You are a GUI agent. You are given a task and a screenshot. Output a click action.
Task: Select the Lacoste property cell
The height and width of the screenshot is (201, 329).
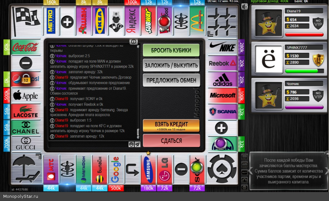(x=26, y=112)
